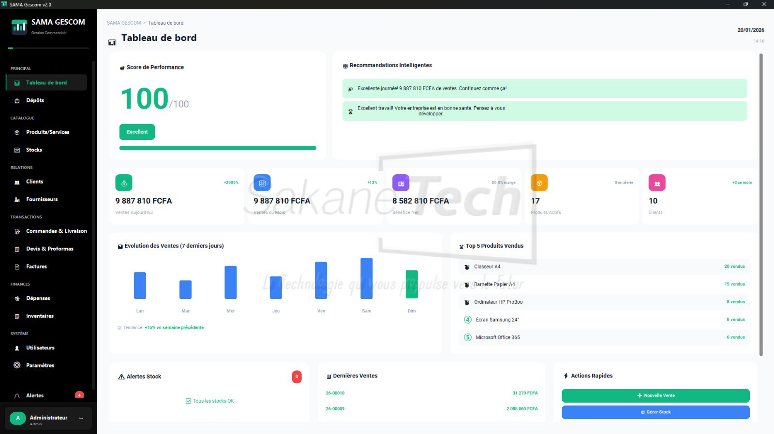Click the Gérer Stock button

pyautogui.click(x=655, y=412)
